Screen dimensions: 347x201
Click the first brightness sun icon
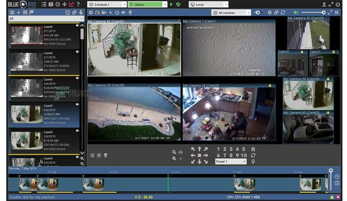[92, 155]
